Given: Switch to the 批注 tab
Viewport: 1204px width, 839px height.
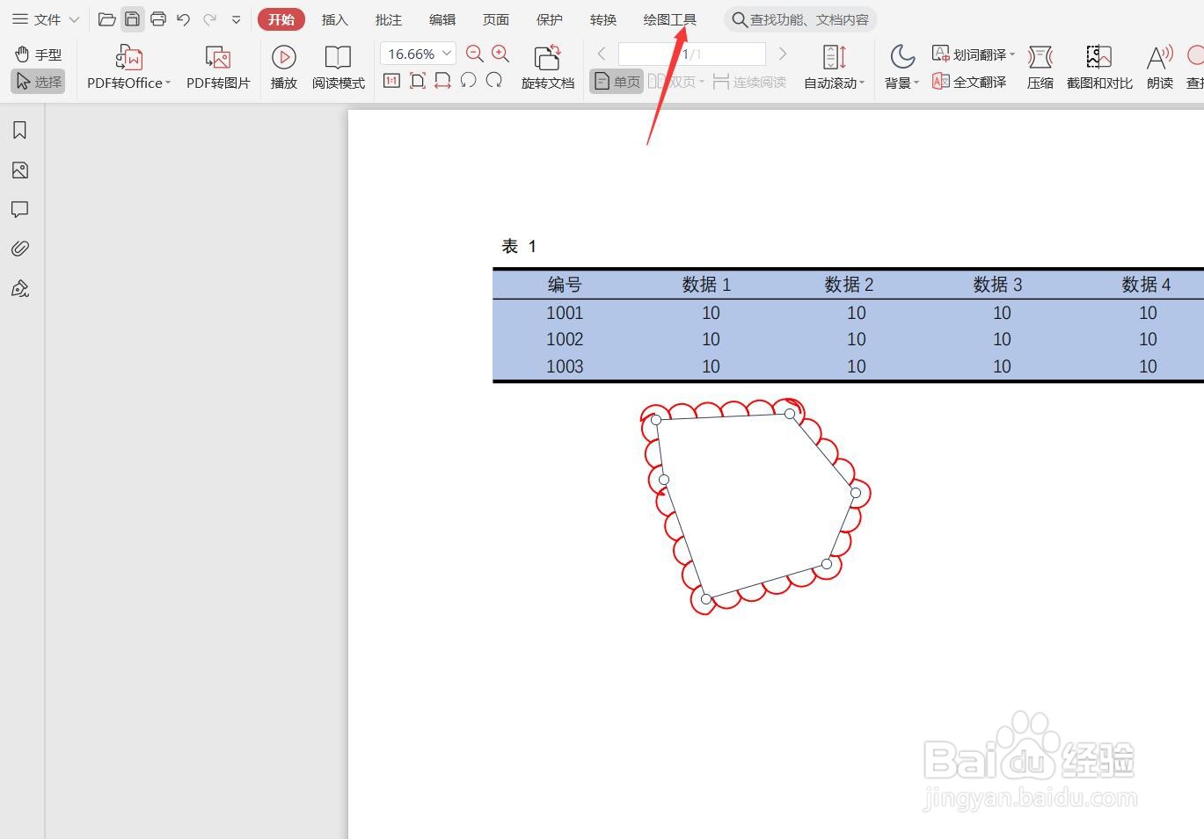Looking at the screenshot, I should tap(388, 19).
